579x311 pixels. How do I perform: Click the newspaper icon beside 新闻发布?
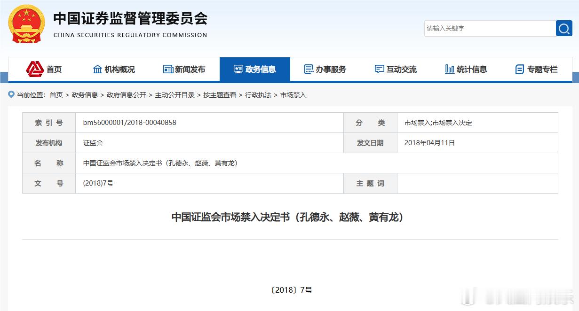click(x=168, y=70)
